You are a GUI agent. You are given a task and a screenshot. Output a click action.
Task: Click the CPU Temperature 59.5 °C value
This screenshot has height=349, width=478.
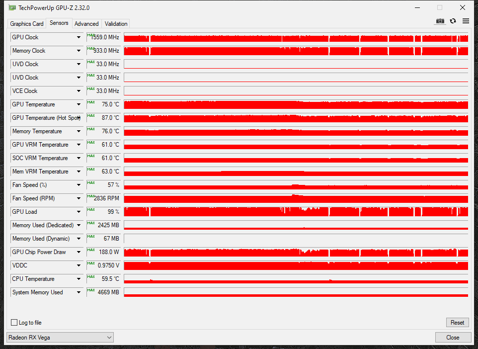click(x=104, y=279)
